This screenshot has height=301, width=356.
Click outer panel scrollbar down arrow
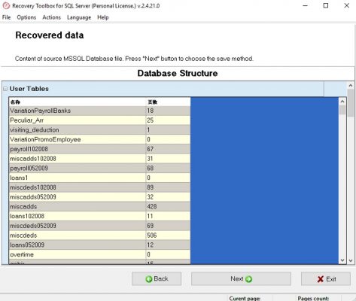coord(351,260)
